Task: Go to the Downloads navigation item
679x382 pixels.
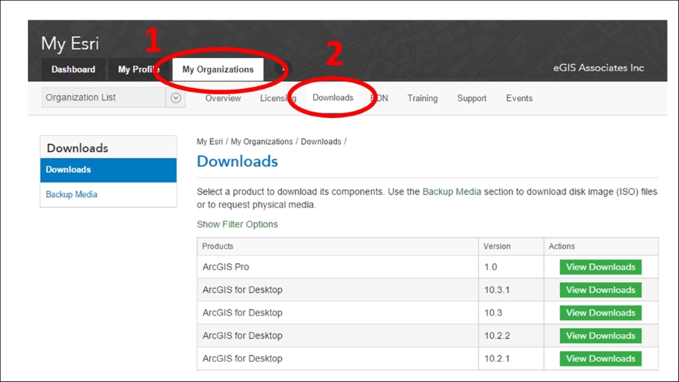Action: 333,98
